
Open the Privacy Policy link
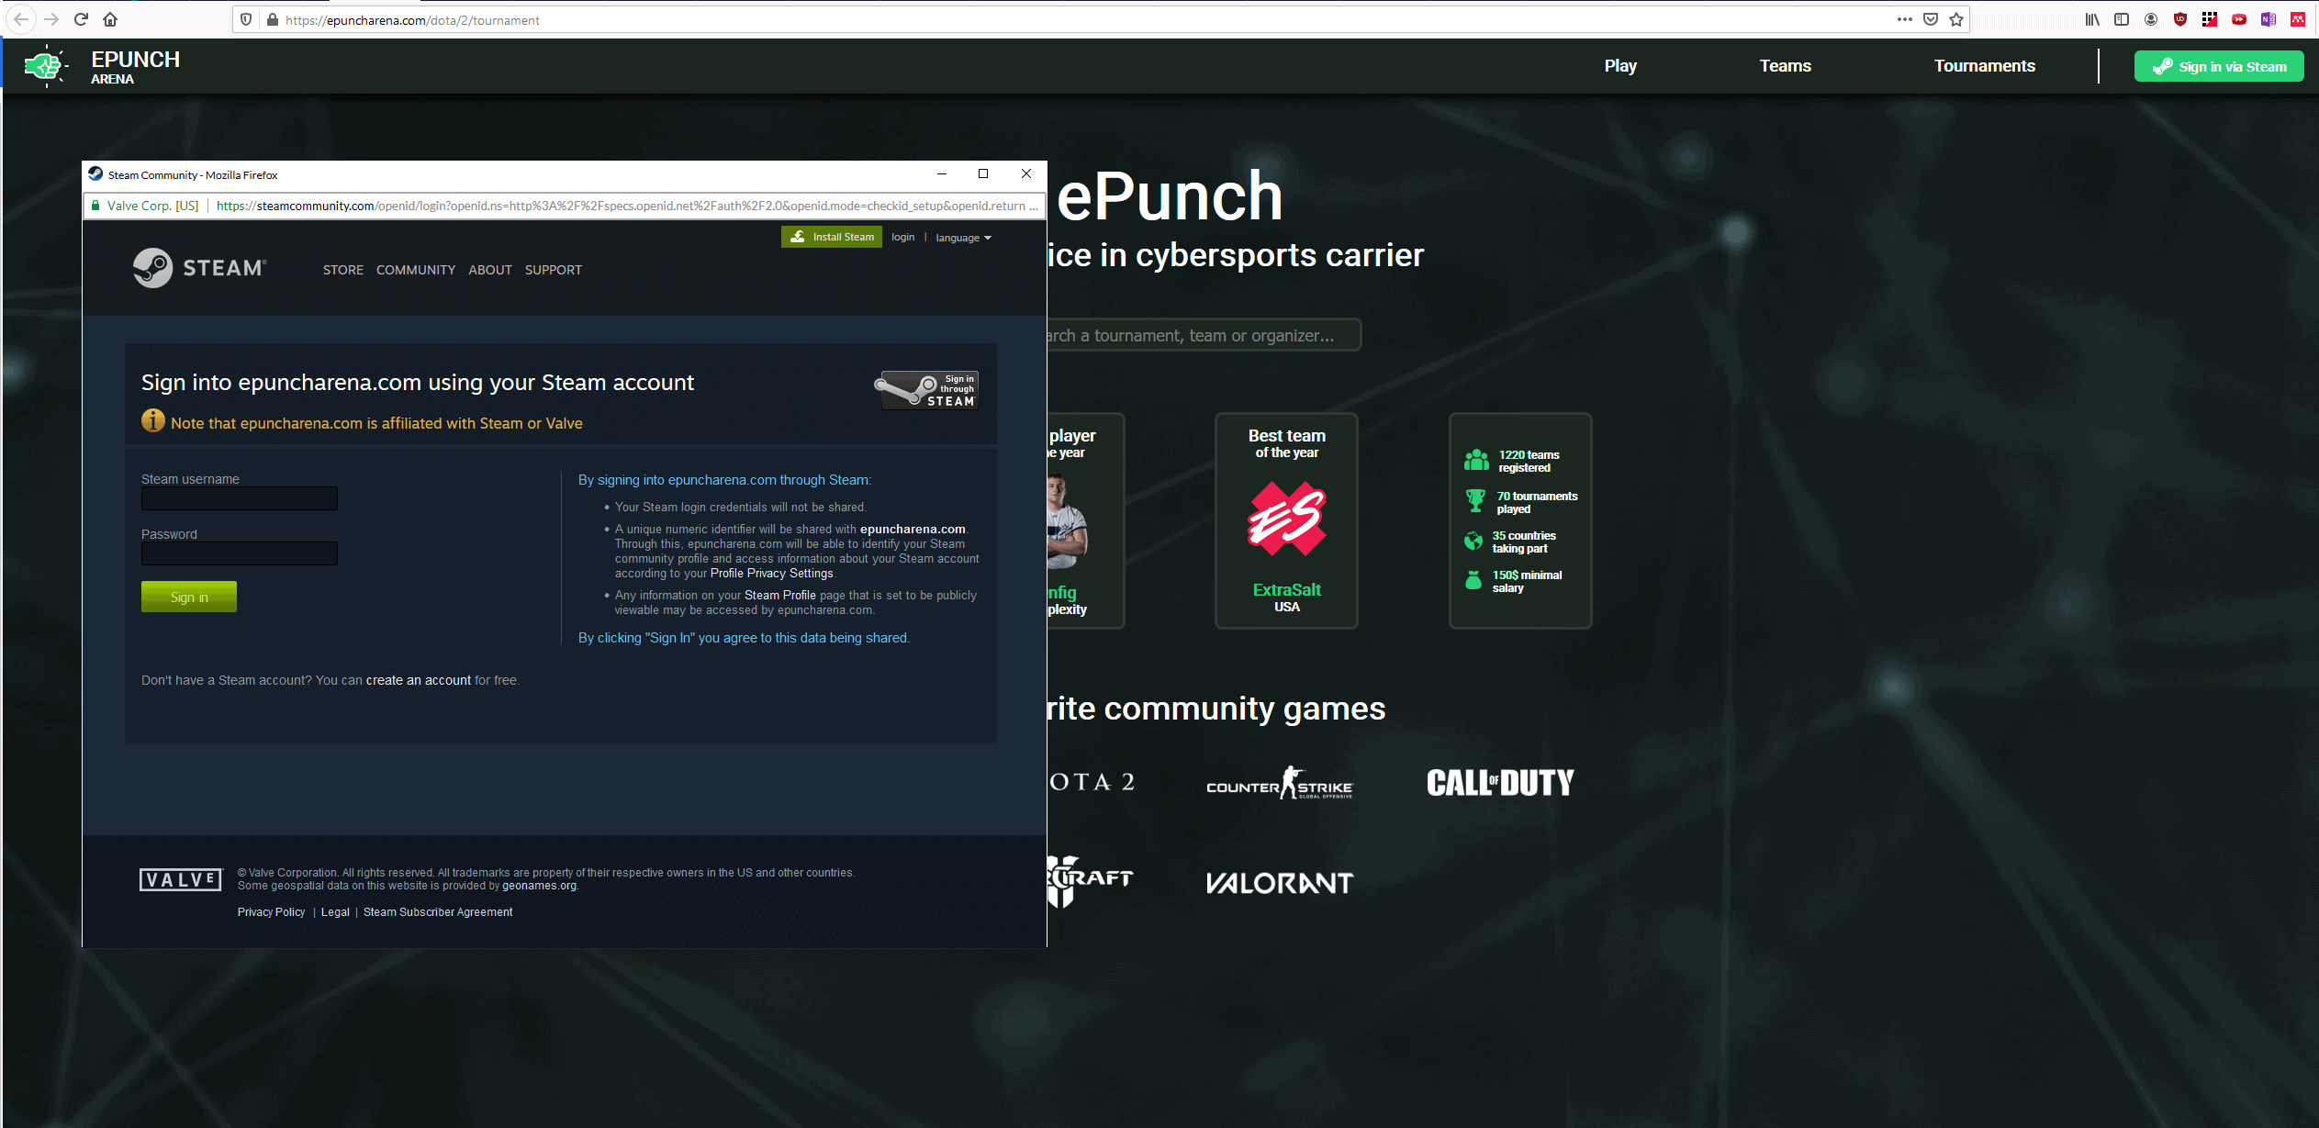pos(271,912)
